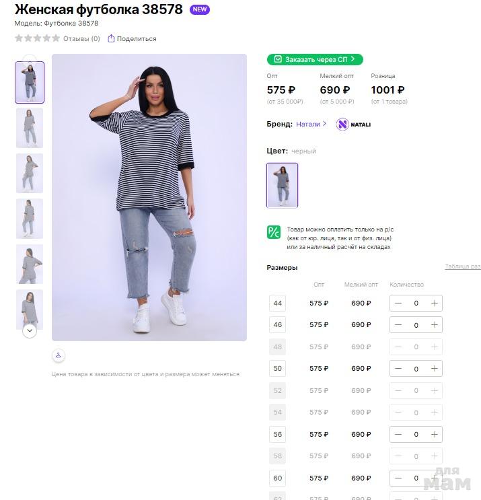The height and width of the screenshot is (500, 481).
Task: Decrease quantity for size 46 with minus
Action: [x=398, y=325]
